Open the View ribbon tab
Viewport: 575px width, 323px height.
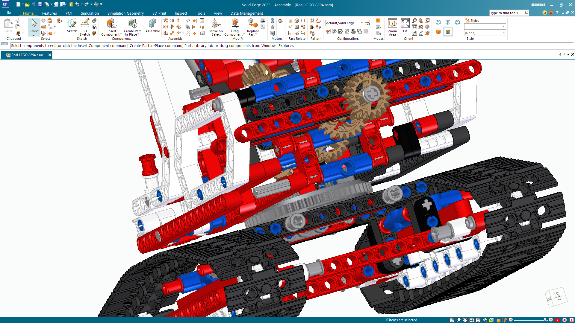point(218,13)
